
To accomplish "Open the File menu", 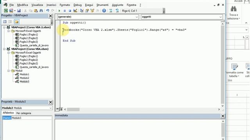I will [11, 5].
